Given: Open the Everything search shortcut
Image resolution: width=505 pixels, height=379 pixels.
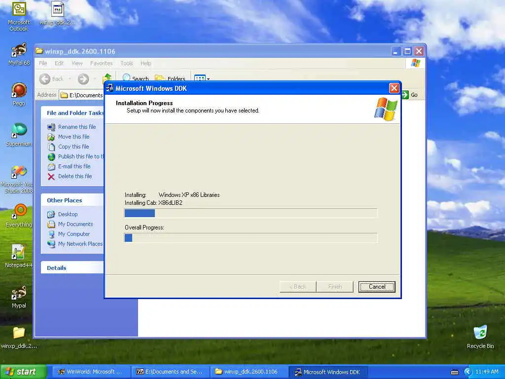Looking at the screenshot, I should click(x=19, y=215).
